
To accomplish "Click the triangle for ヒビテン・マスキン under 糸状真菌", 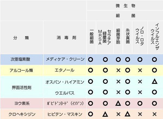I will coord(127,114).
